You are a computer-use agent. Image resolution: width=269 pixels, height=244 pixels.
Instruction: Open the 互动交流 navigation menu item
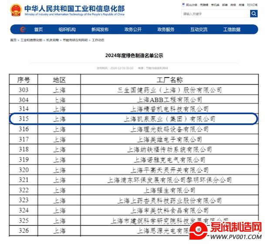(x=199, y=30)
